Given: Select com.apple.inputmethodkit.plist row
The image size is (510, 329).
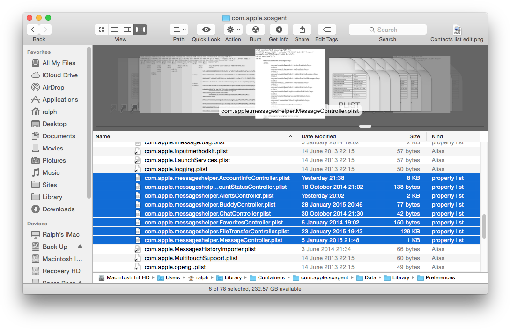Looking at the screenshot, I should tap(286, 151).
